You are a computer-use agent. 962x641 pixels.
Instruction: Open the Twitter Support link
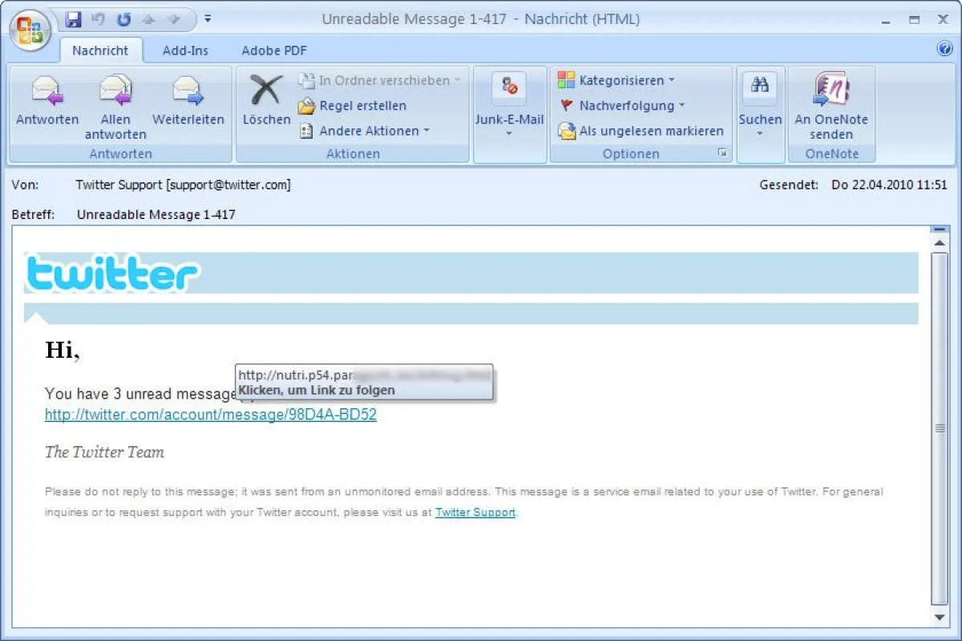coord(475,512)
